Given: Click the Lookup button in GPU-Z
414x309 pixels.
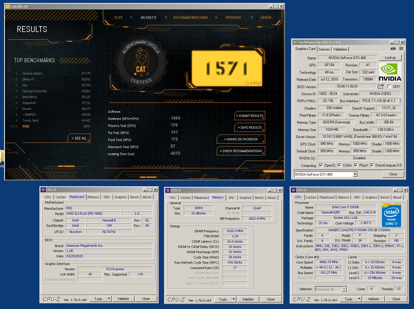Looking at the screenshot, I should click(x=390, y=58).
